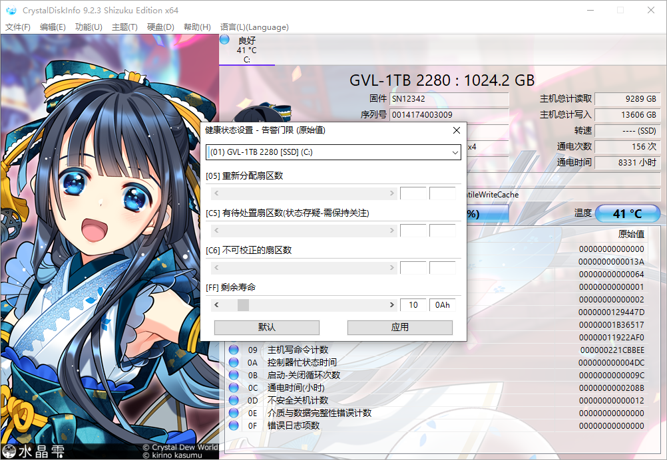Click the 剩余寿命 slider thumb
Viewport: 667px width, 460px height.
click(x=243, y=305)
